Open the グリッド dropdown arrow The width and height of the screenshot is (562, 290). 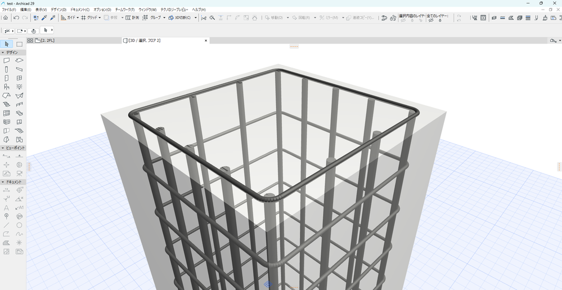pyautogui.click(x=100, y=17)
